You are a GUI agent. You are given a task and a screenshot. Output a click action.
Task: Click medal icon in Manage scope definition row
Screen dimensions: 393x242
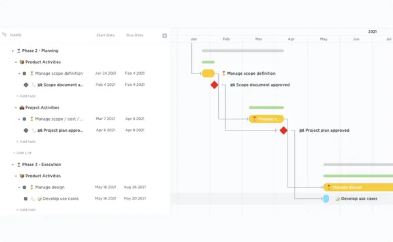(x=31, y=73)
